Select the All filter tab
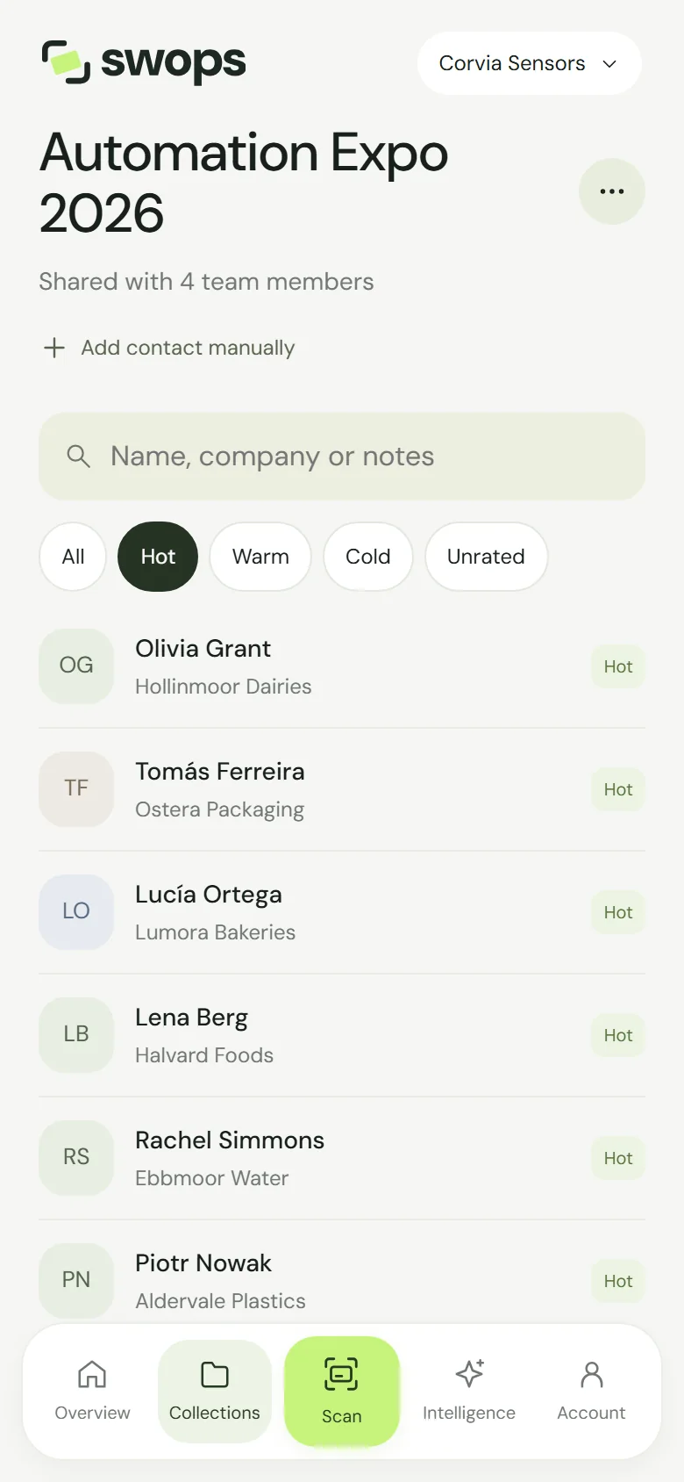 coord(73,557)
